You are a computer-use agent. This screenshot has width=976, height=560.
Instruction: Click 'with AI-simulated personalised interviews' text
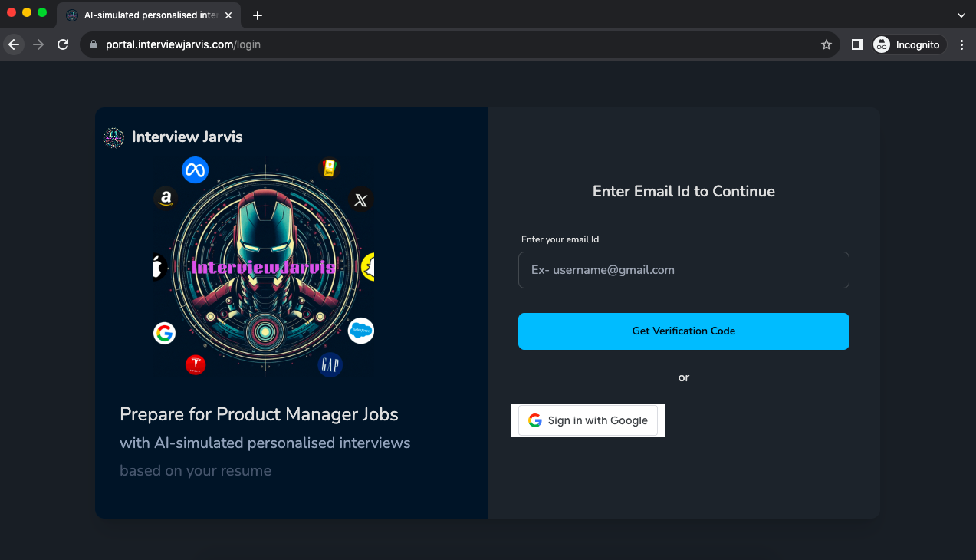tap(265, 443)
